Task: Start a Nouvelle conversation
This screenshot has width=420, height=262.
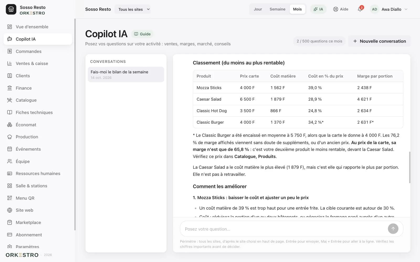Action: [379, 41]
